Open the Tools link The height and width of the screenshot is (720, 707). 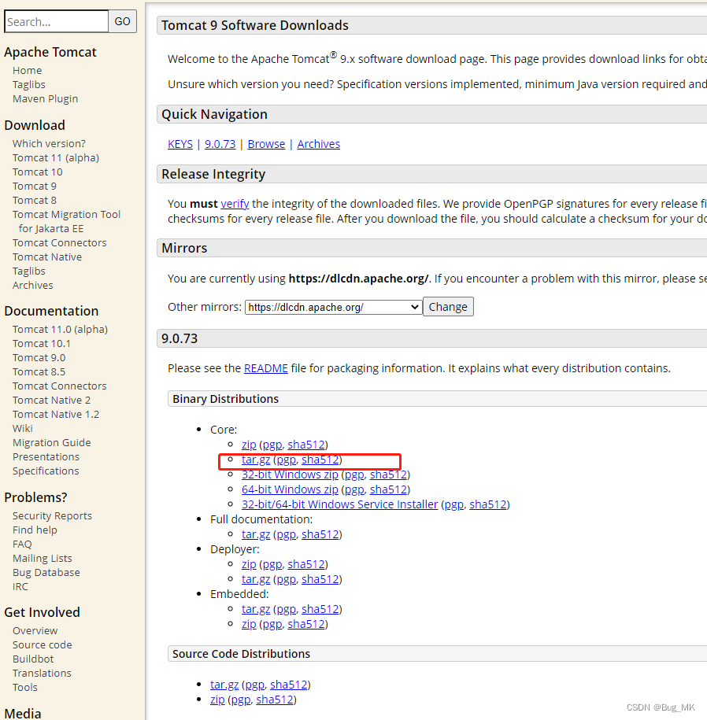[x=25, y=688]
